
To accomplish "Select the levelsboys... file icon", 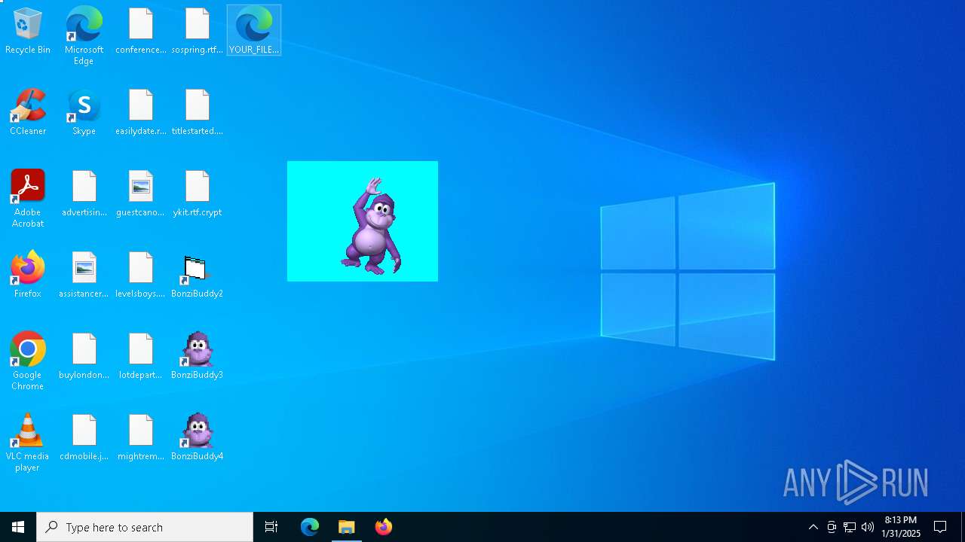I will tap(141, 275).
